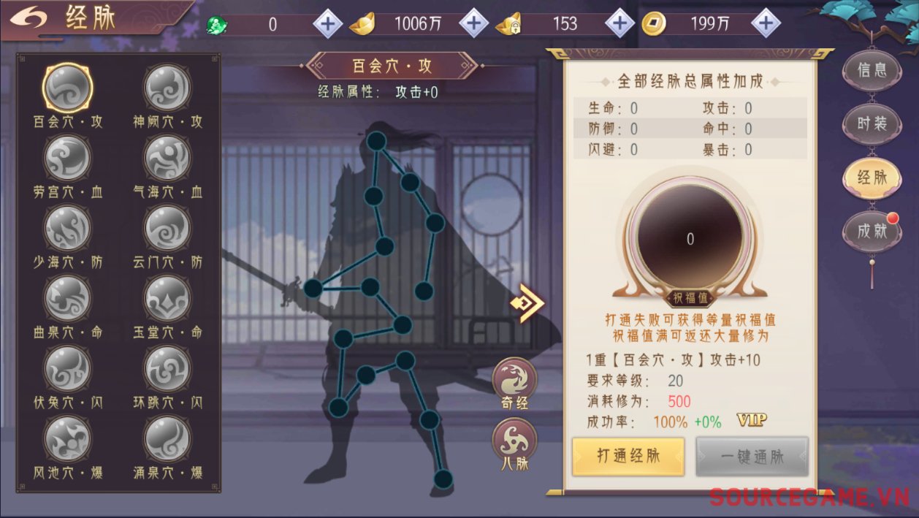This screenshot has width=919, height=518.
Task: Select the 神阙穴·攻 meridian orb
Action: [167, 88]
